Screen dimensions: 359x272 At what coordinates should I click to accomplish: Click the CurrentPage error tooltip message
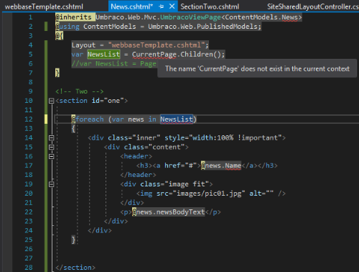(x=257, y=69)
